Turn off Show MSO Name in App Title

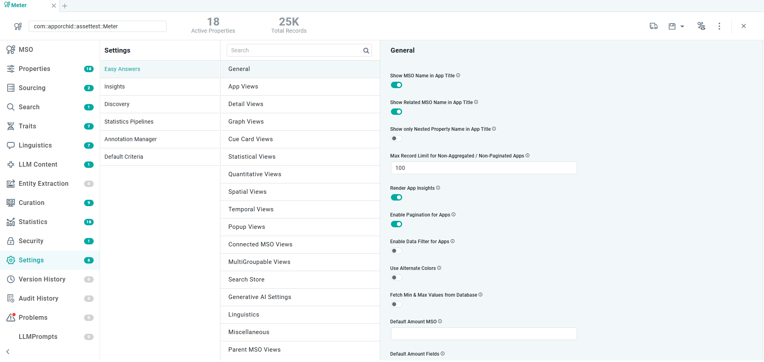(397, 85)
